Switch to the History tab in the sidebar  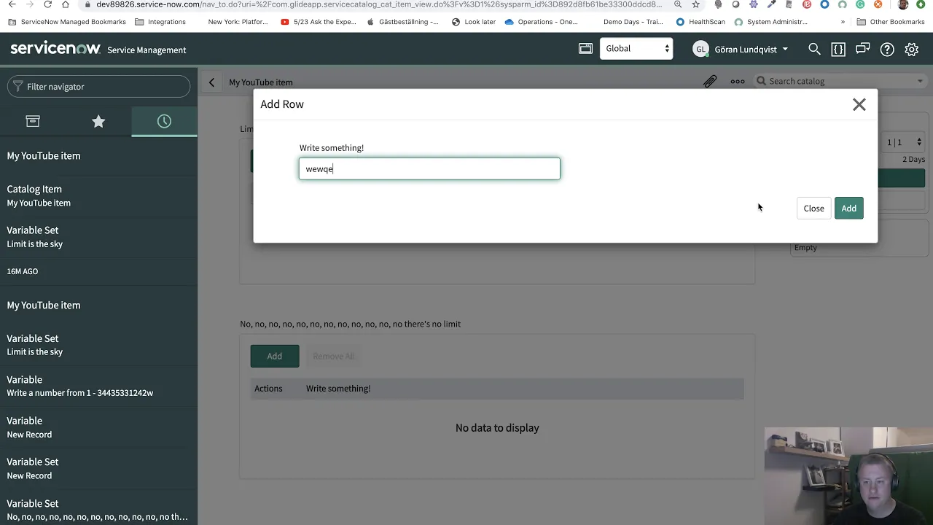pyautogui.click(x=164, y=121)
